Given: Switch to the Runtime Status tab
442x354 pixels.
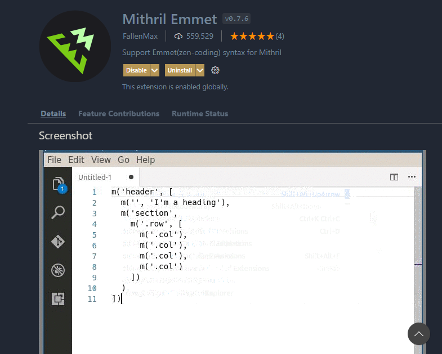Looking at the screenshot, I should 200,114.
